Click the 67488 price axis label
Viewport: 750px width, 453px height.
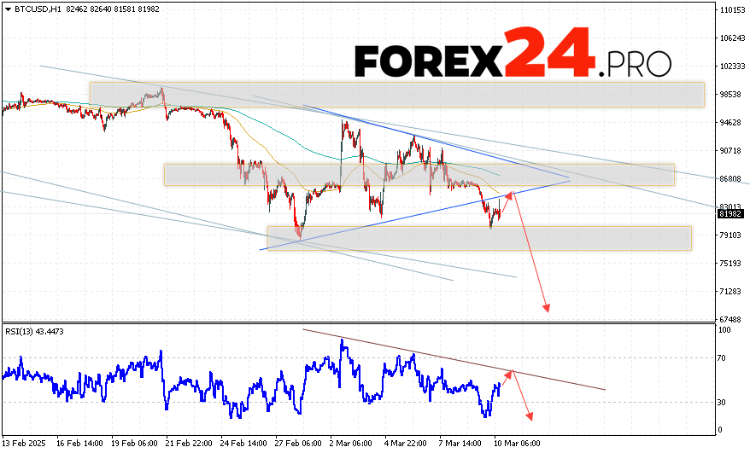(729, 319)
